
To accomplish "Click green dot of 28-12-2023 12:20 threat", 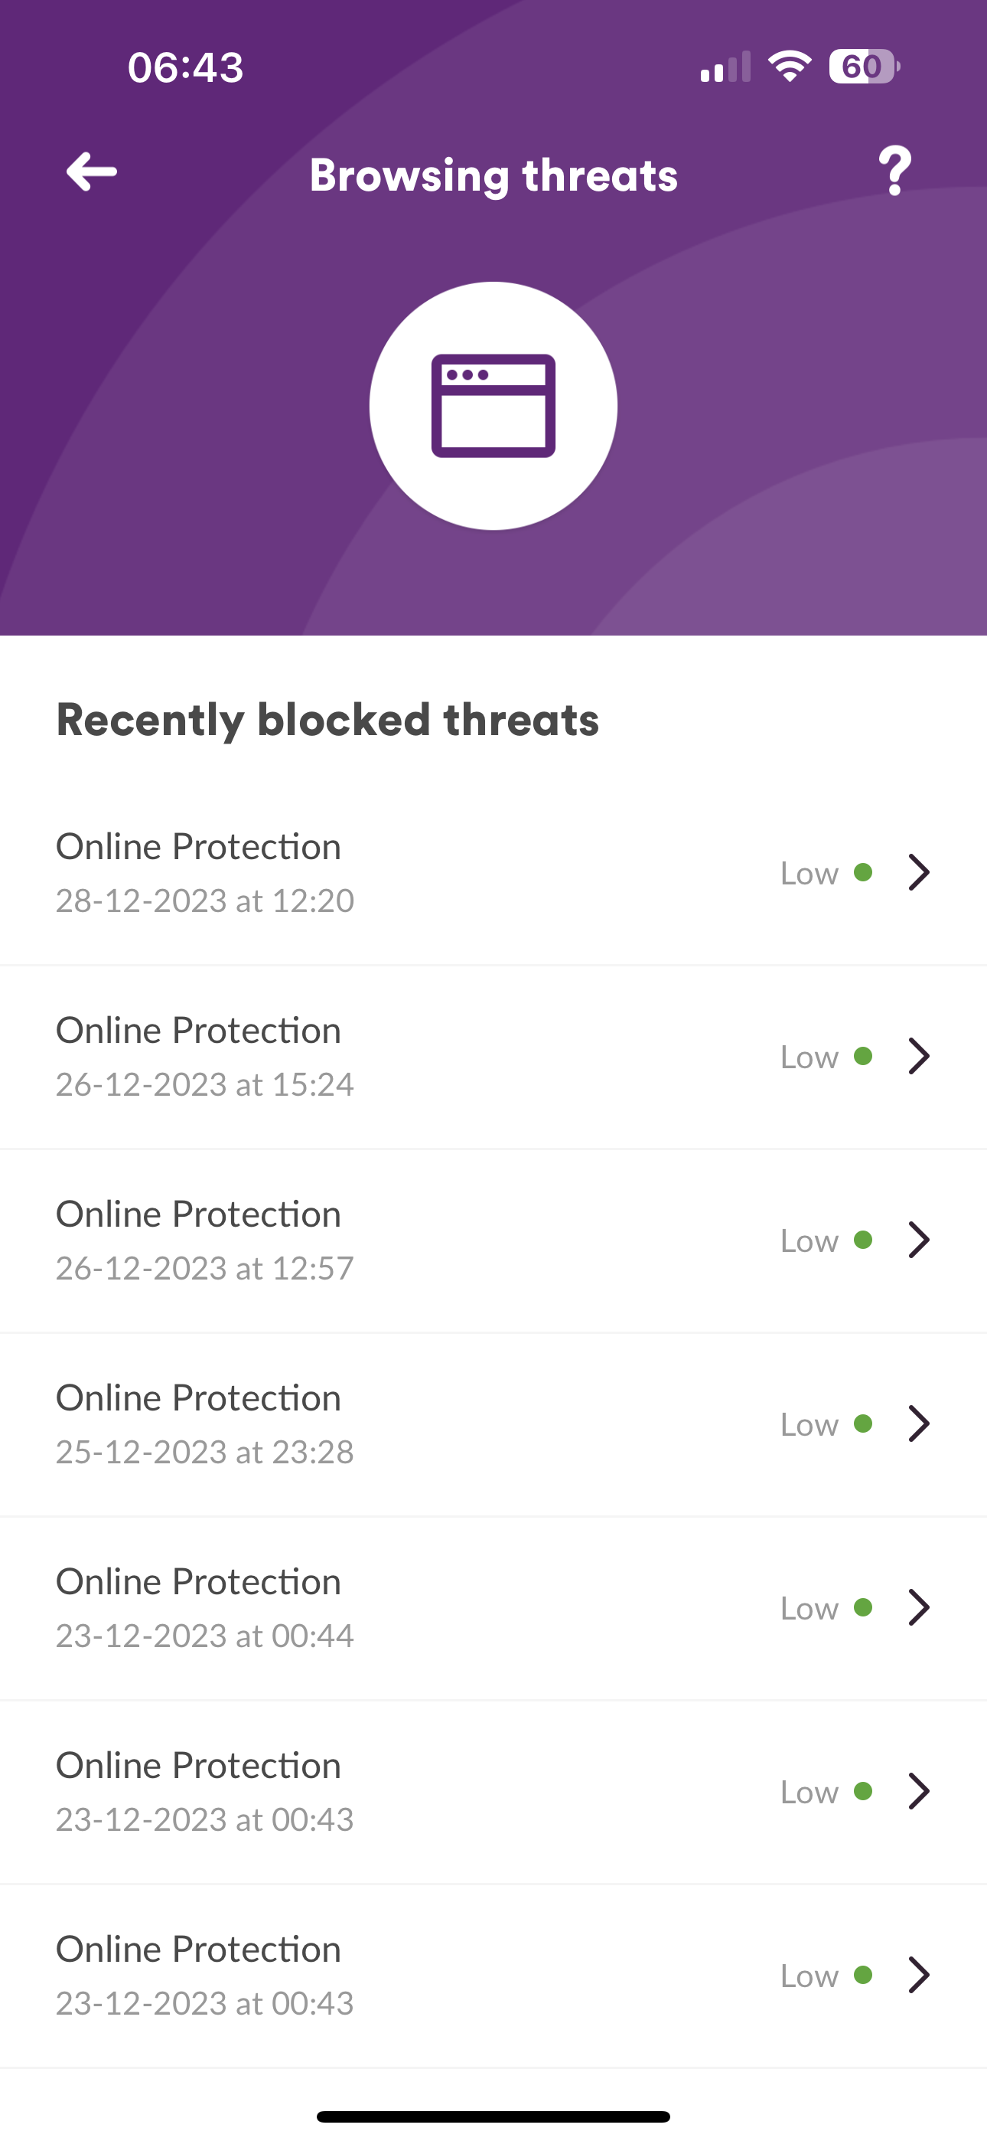I will 863,872.
